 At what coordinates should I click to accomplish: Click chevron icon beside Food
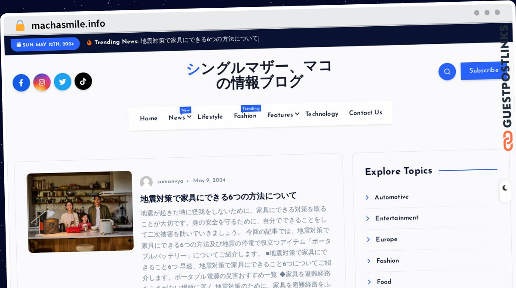(369, 282)
